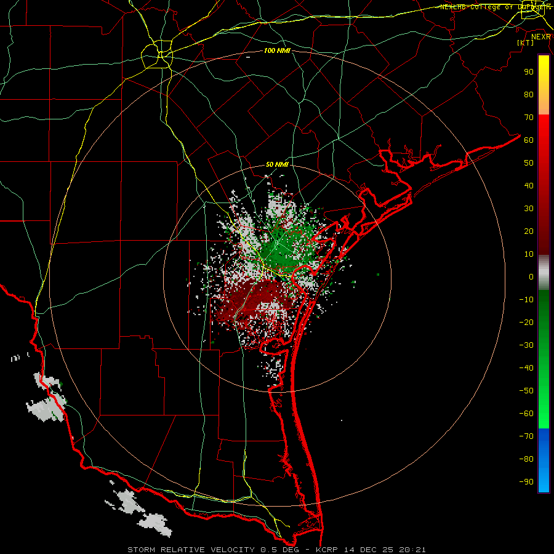Viewport: 554px width, 554px height.
Task: Pick the green segment of the color bar
Action: [544, 359]
